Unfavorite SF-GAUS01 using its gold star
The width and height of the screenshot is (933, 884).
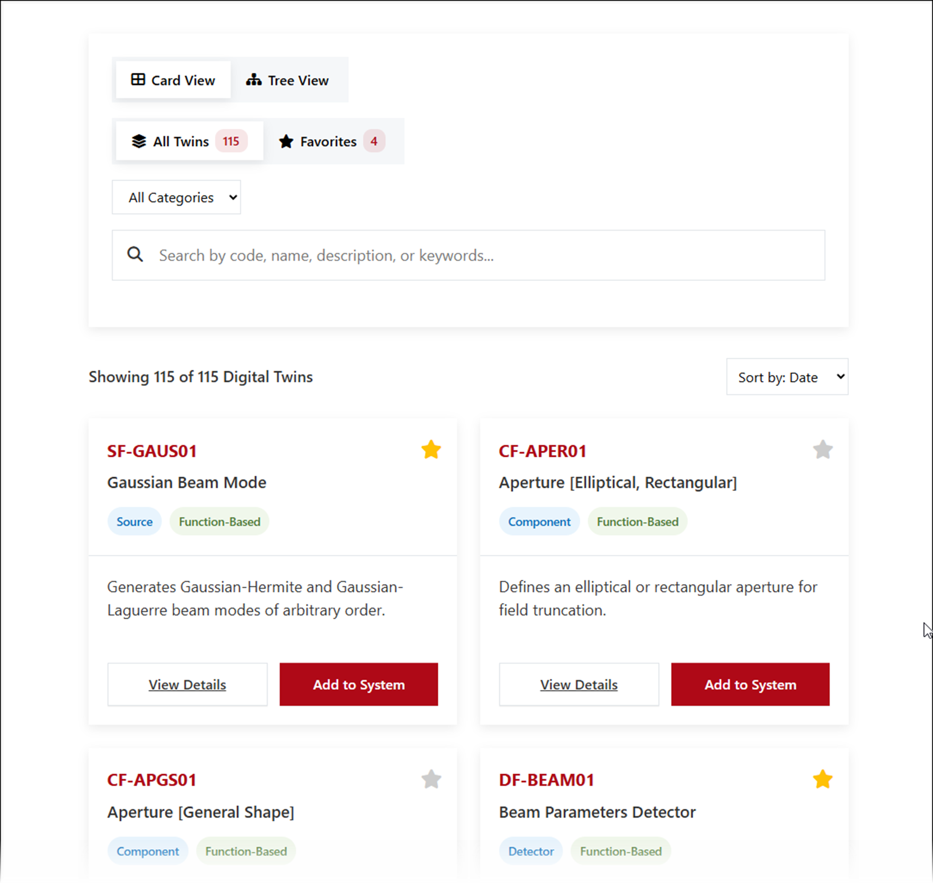click(431, 450)
